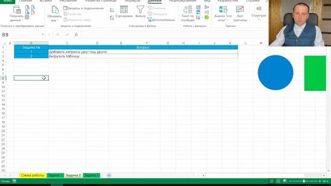Click the select-all corner triangle
Image resolution: width=331 pixels, height=186 pixels.
[4, 43]
